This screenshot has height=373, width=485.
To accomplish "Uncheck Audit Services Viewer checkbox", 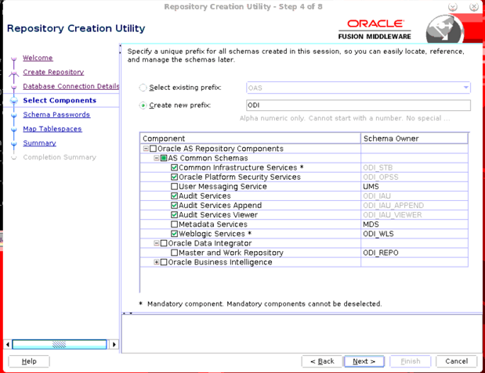I will click(174, 215).
